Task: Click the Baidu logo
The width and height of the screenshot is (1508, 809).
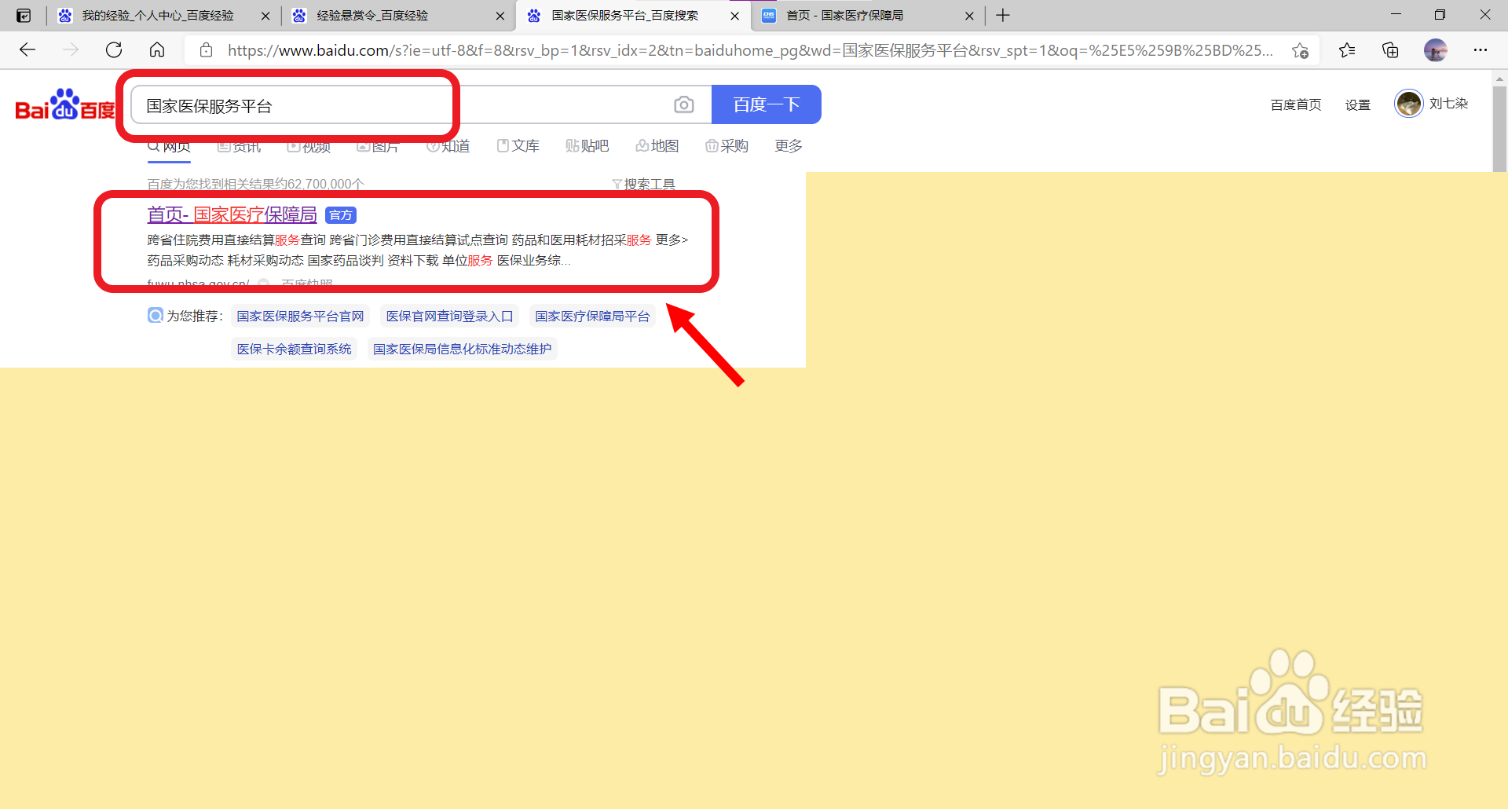Action: pyautogui.click(x=65, y=105)
